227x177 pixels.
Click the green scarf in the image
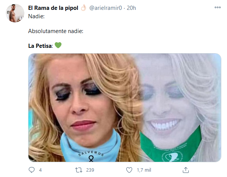pos(171,146)
